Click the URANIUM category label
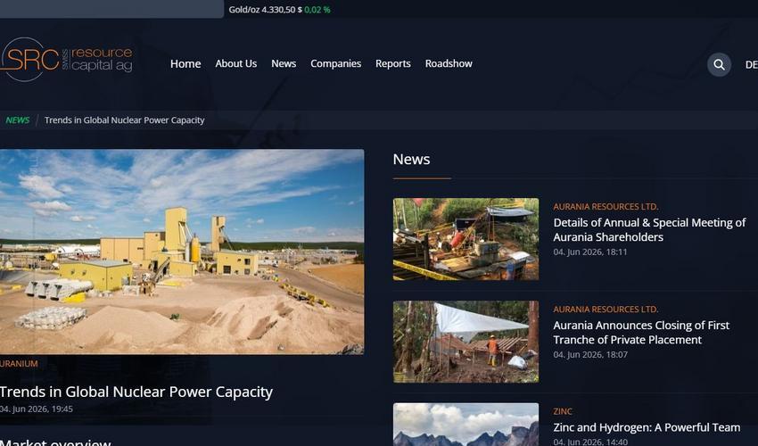Viewport: 758px width, 446px height. pos(19,363)
